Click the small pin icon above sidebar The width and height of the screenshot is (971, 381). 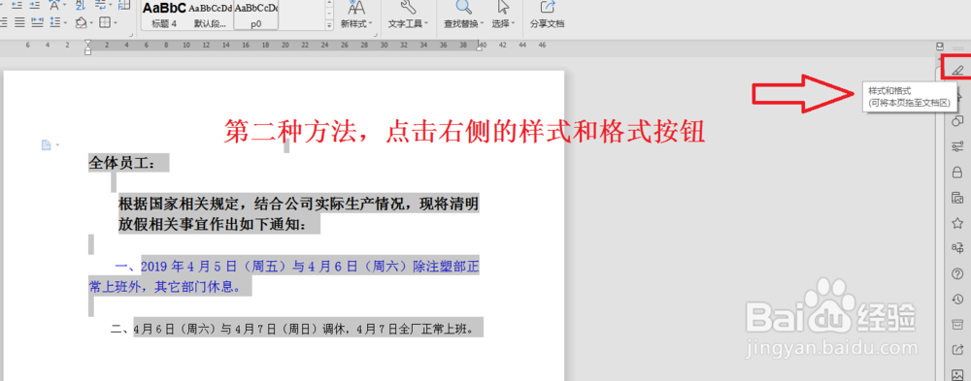tap(939, 47)
